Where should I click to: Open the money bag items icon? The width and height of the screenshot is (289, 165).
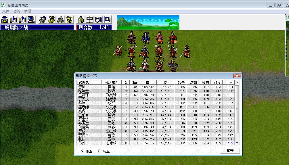[51, 20]
